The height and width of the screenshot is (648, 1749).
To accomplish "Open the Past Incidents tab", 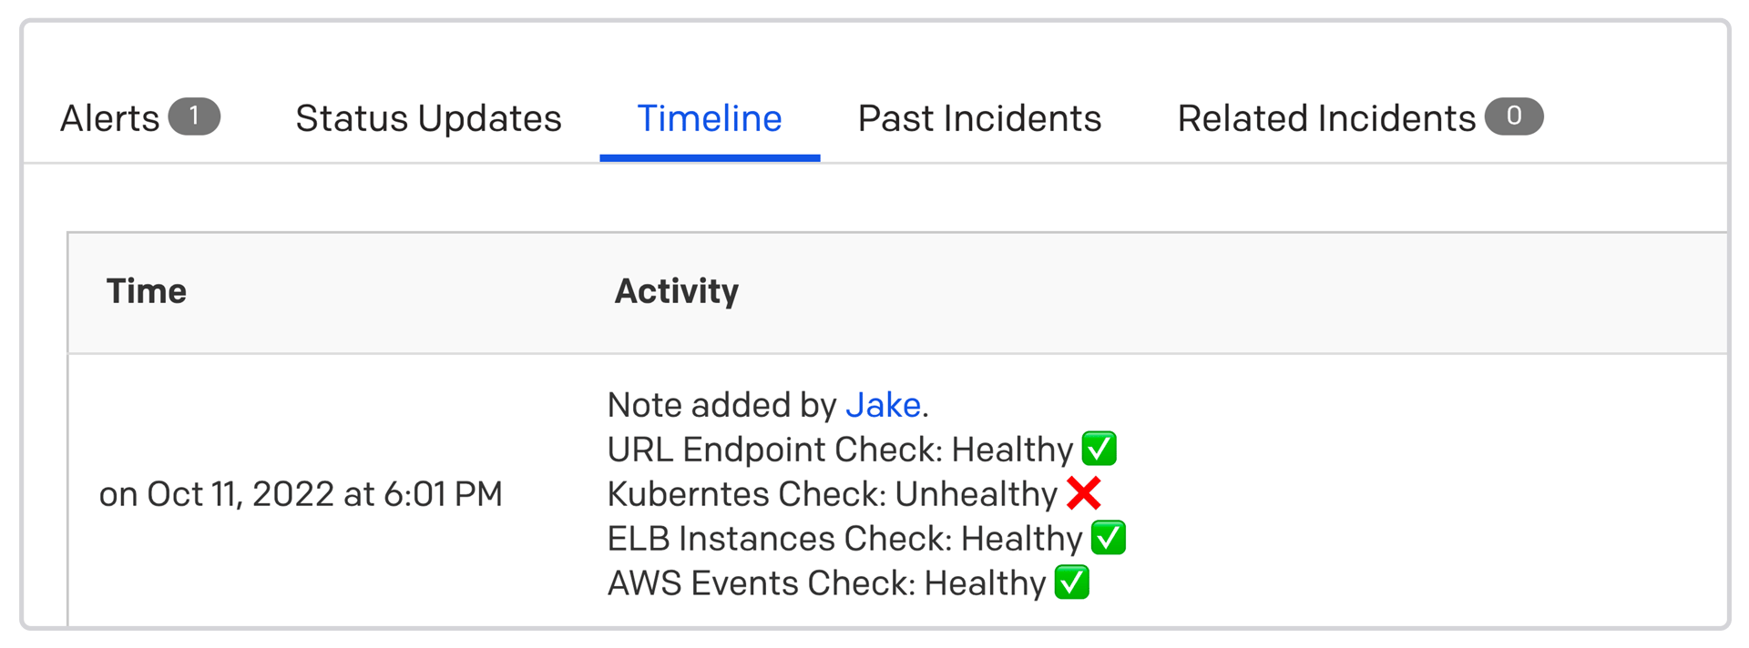I will 979,118.
